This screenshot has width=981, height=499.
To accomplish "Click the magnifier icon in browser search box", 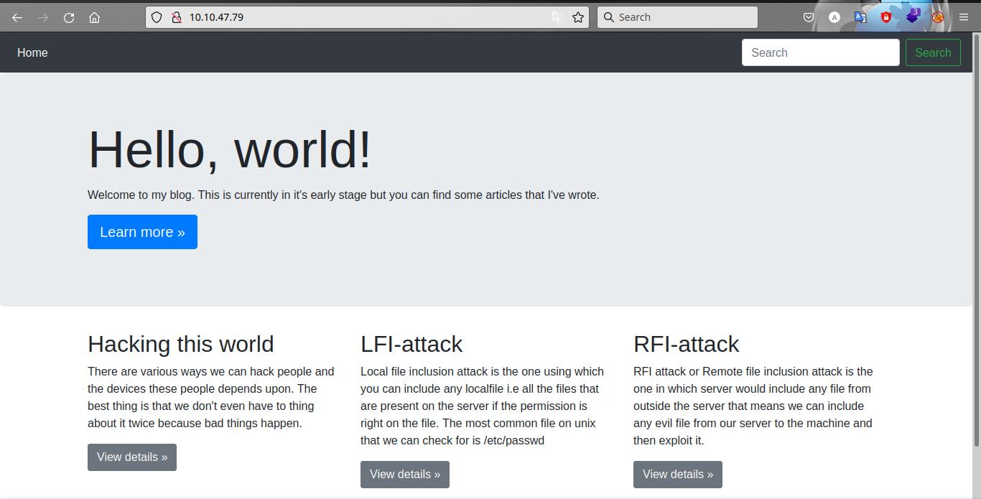I will point(608,17).
